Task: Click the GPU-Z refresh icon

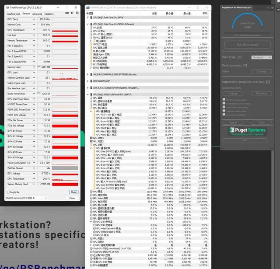Action: (72, 14)
